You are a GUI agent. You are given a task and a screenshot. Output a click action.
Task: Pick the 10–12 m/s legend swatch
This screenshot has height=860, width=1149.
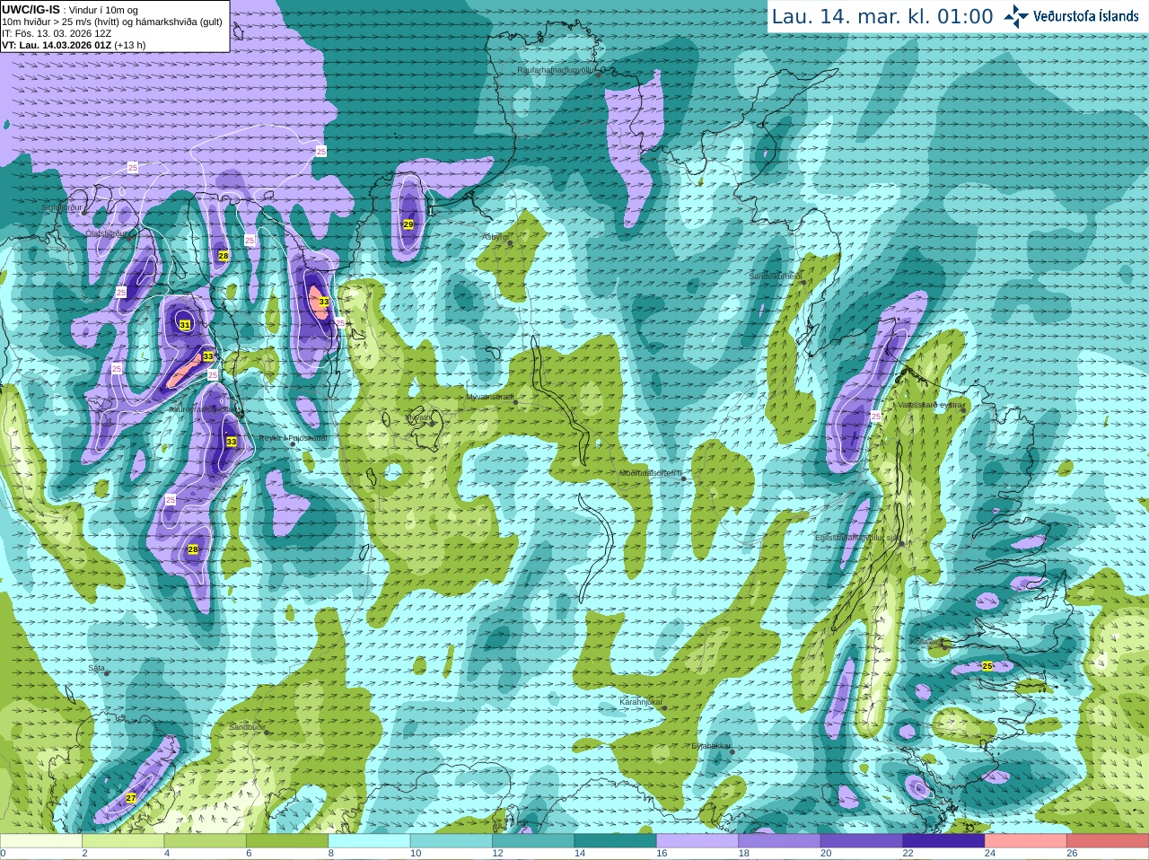(452, 841)
